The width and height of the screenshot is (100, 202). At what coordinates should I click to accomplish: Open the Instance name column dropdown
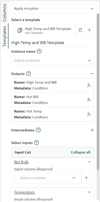[x=52, y=60]
